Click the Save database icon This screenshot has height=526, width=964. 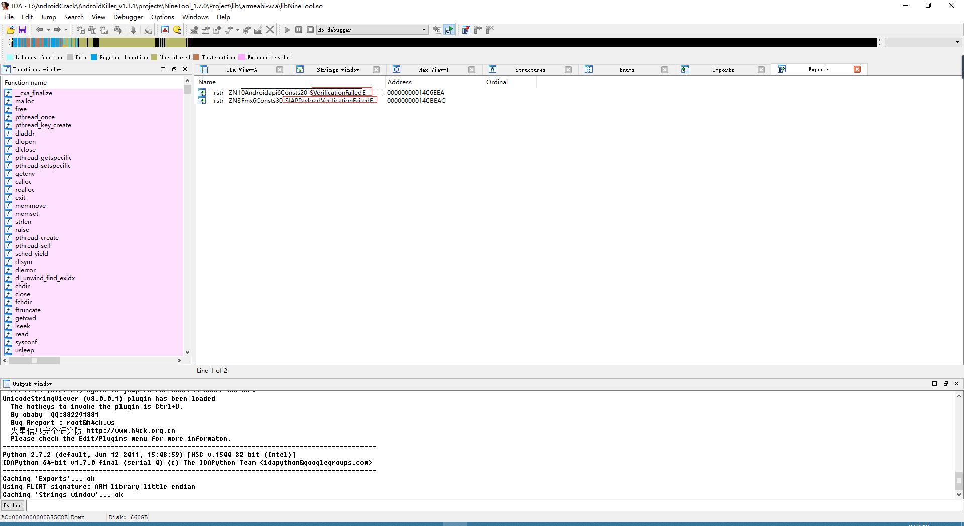click(x=22, y=30)
